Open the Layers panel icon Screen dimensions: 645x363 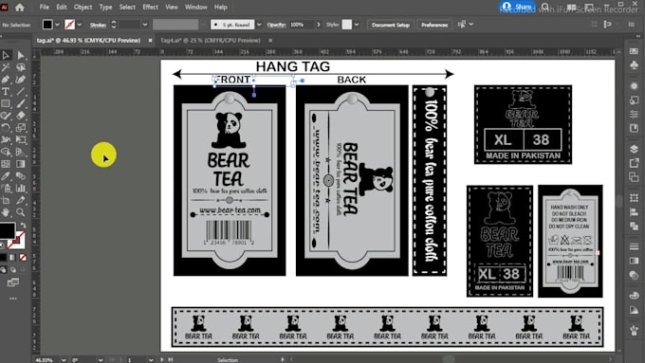[x=634, y=149]
